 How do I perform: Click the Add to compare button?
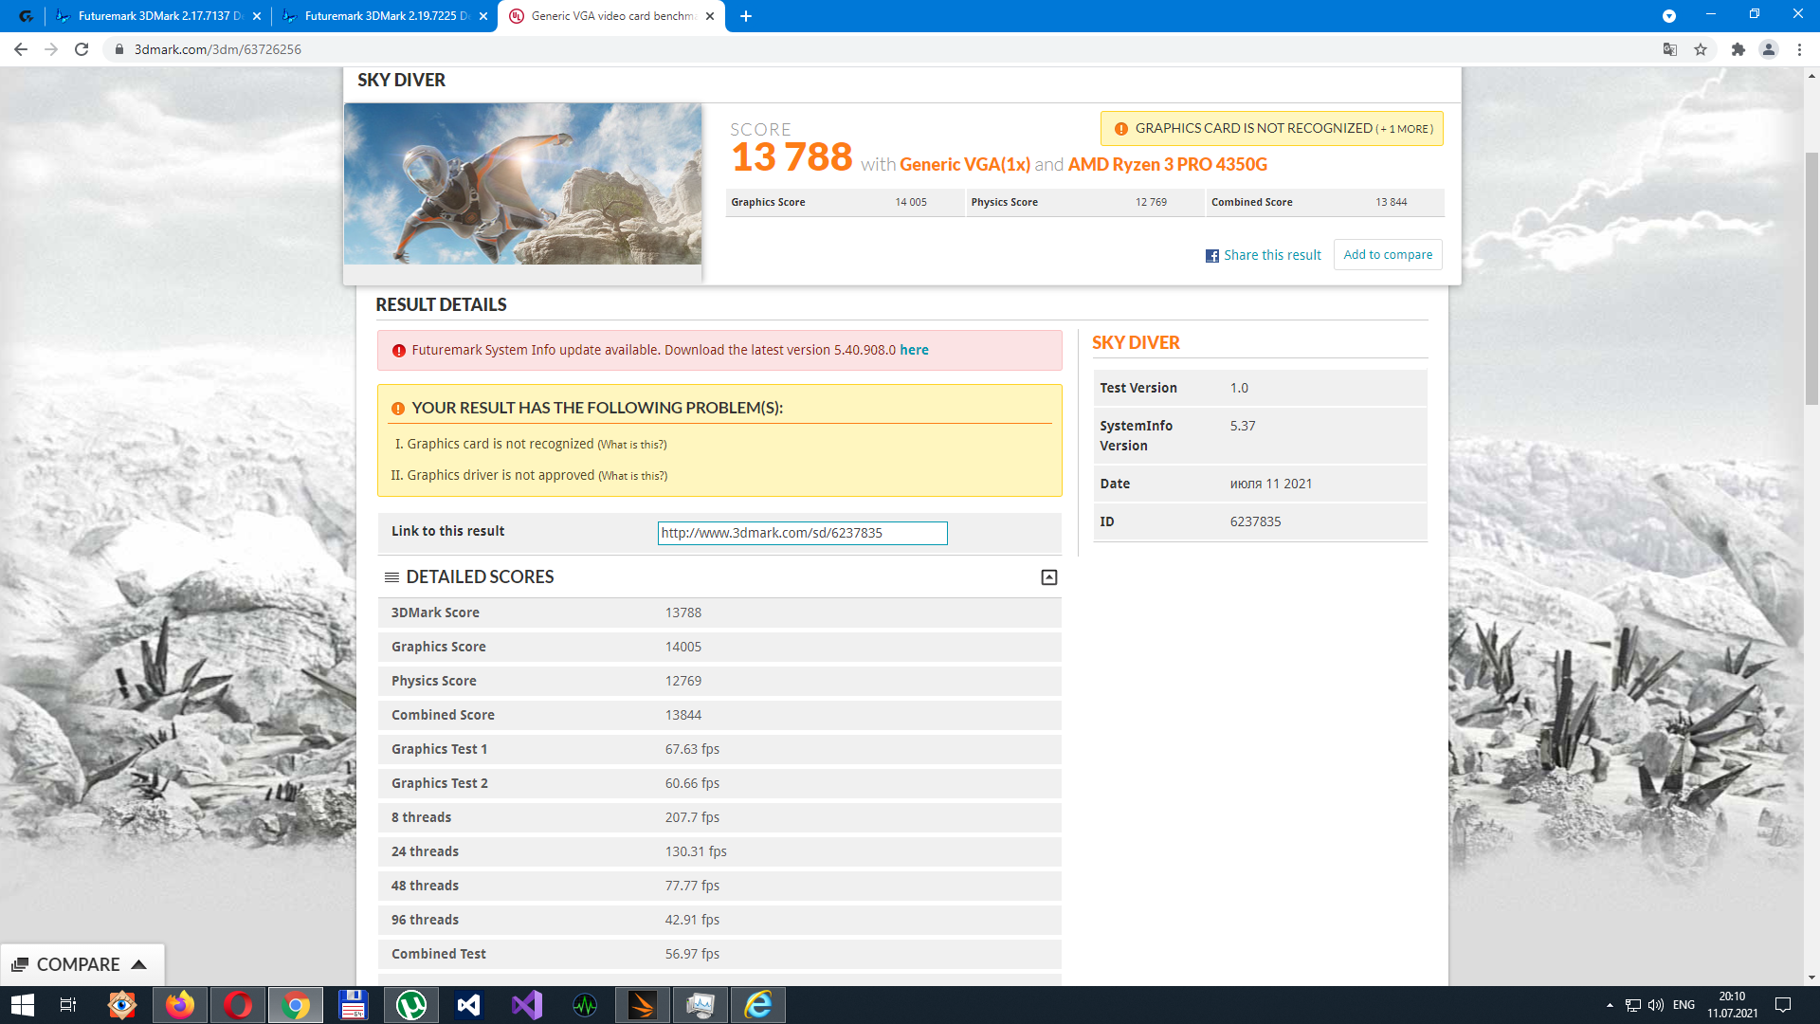click(x=1387, y=255)
